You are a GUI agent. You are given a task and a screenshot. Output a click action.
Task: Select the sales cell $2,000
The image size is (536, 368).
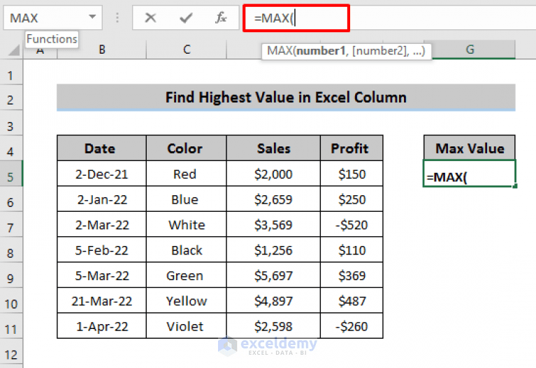point(273,174)
